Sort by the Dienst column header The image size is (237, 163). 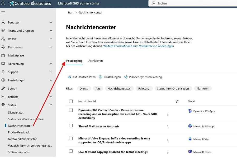tap(191, 101)
